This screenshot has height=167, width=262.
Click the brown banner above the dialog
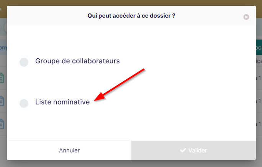[131, 3]
